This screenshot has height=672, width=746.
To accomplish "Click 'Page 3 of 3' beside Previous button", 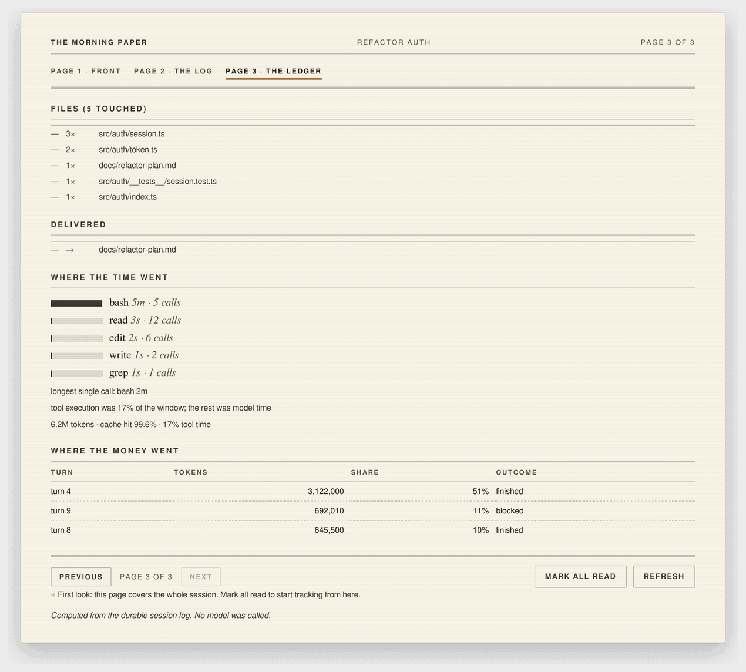I will [x=146, y=577].
